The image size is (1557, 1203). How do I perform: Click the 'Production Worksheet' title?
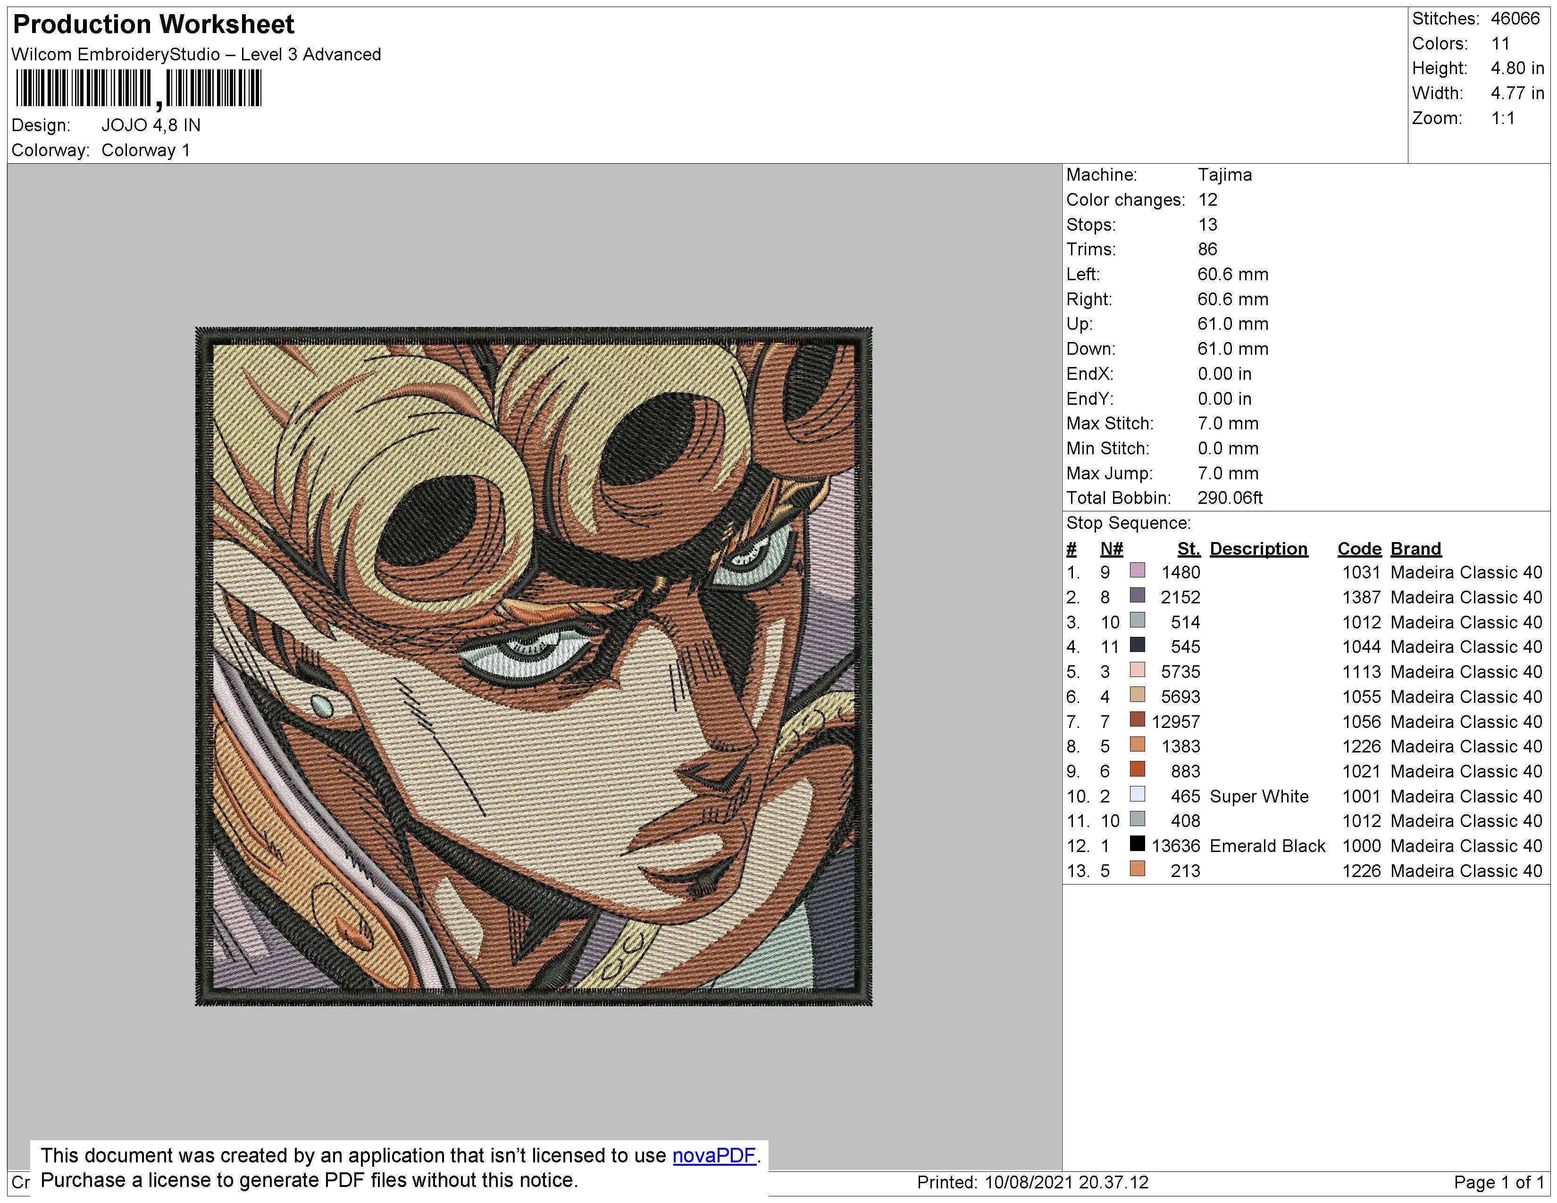click(153, 25)
